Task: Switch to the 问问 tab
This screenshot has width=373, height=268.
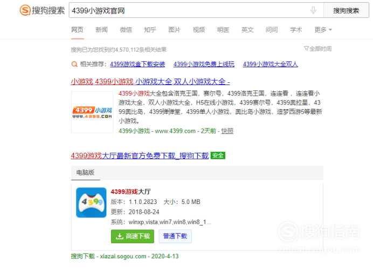Action: click(272, 30)
